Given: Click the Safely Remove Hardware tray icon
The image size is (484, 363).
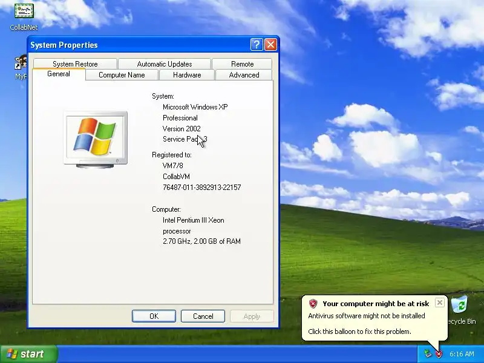Looking at the screenshot, I should 428,354.
